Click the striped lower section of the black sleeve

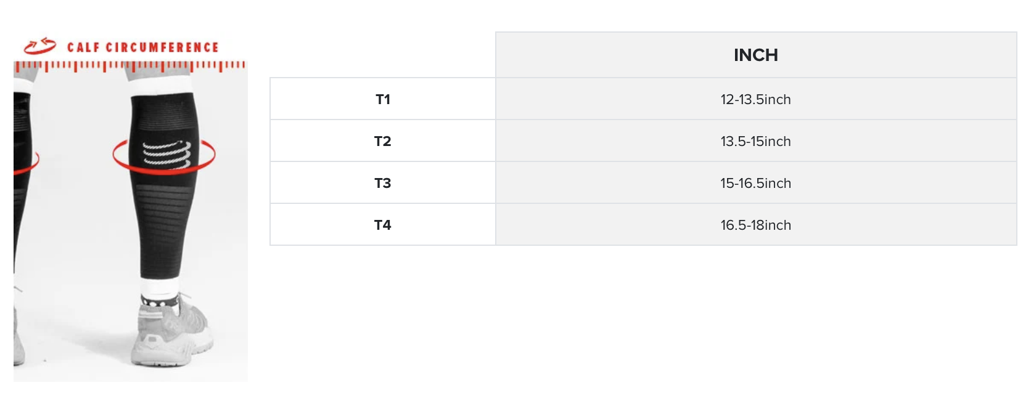165,203
